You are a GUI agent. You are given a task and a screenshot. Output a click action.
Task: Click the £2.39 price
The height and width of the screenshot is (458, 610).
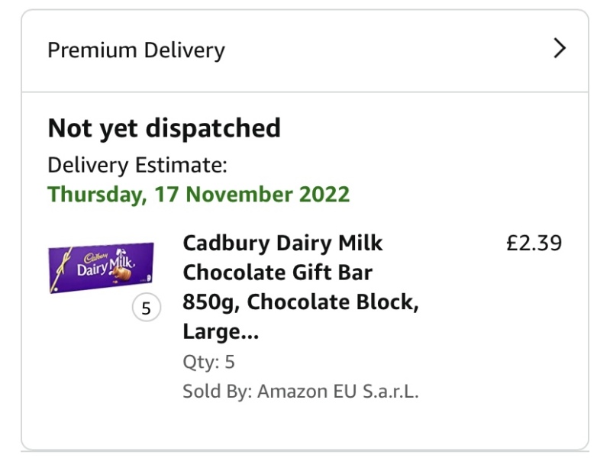tap(534, 244)
